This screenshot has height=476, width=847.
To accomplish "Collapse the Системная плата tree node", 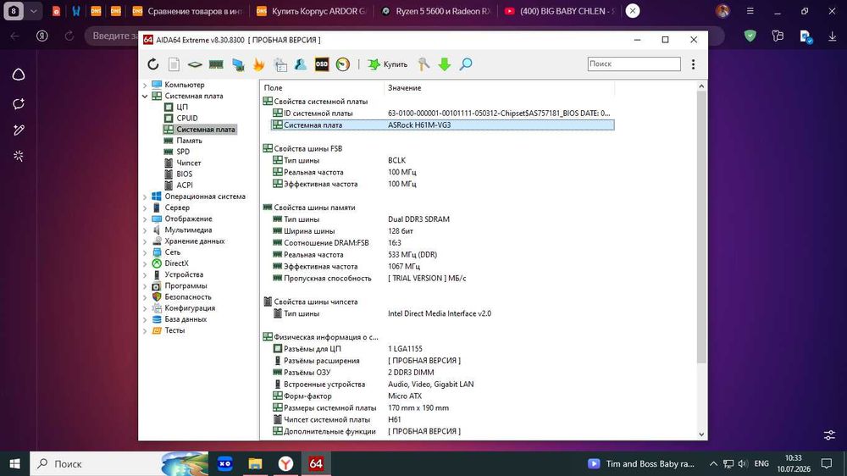I will 145,97.
